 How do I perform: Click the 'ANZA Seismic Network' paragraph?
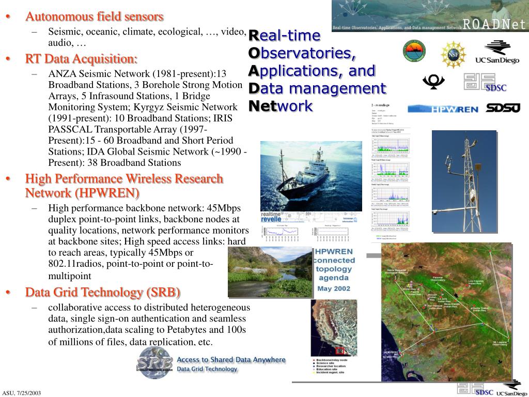(147, 118)
